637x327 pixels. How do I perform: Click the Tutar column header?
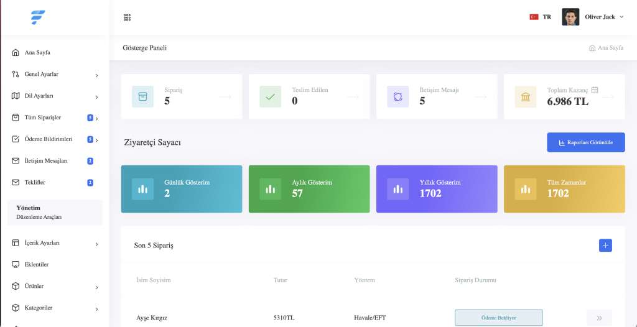tap(281, 280)
